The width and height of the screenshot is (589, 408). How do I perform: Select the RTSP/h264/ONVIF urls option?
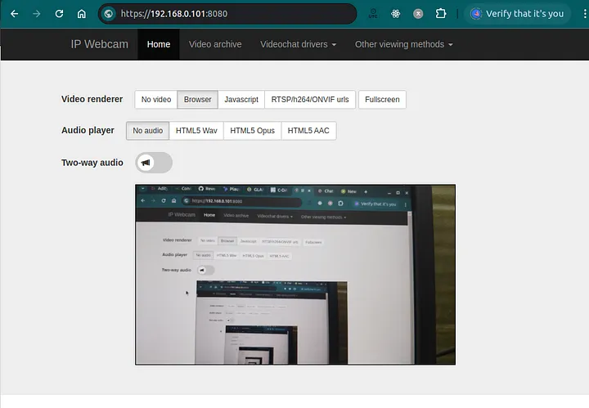pyautogui.click(x=309, y=100)
